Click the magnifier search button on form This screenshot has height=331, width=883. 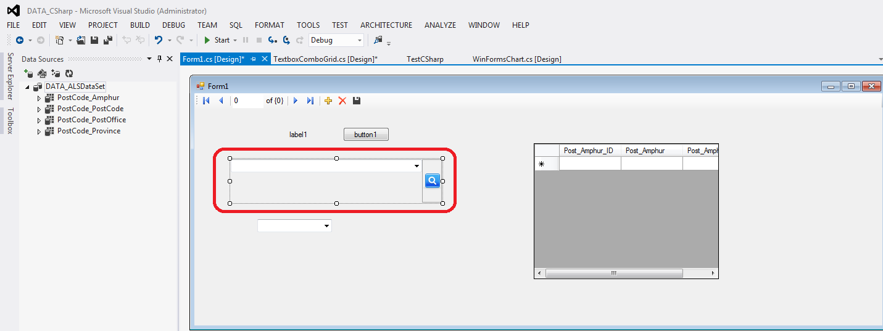click(x=433, y=180)
